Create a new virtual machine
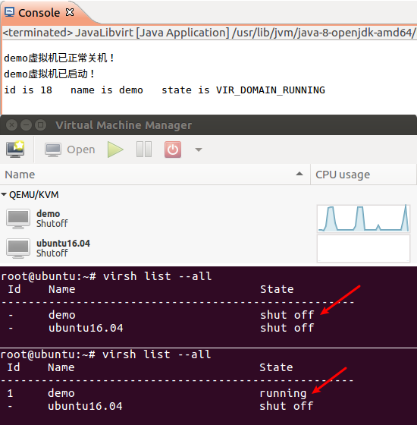This screenshot has width=417, height=425. click(x=15, y=150)
